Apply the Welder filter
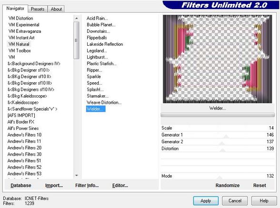The height and width of the screenshot is (208, 280). pyautogui.click(x=206, y=201)
